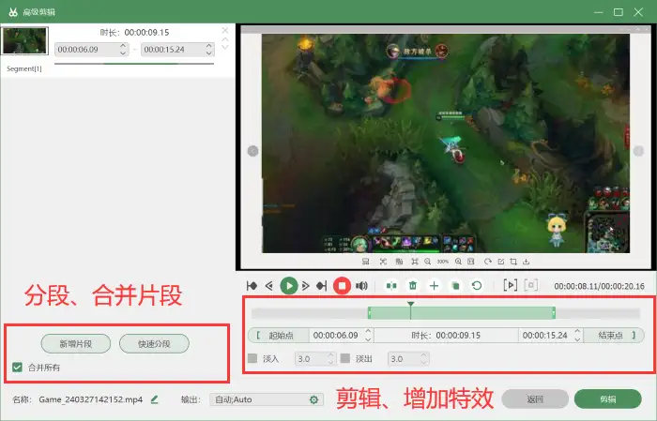The image size is (657, 421).
Task: Step forward one frame
Action: click(306, 286)
